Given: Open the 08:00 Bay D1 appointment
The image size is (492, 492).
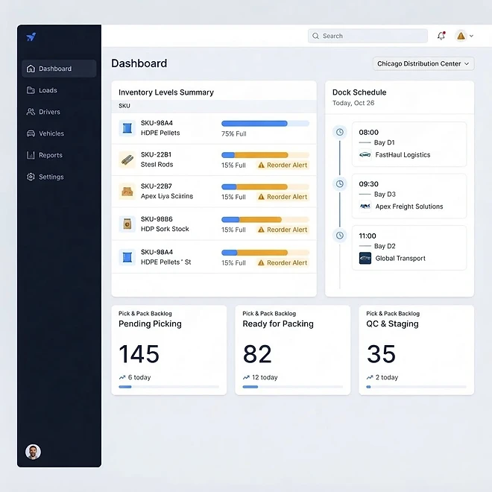Looking at the screenshot, I should [409, 145].
